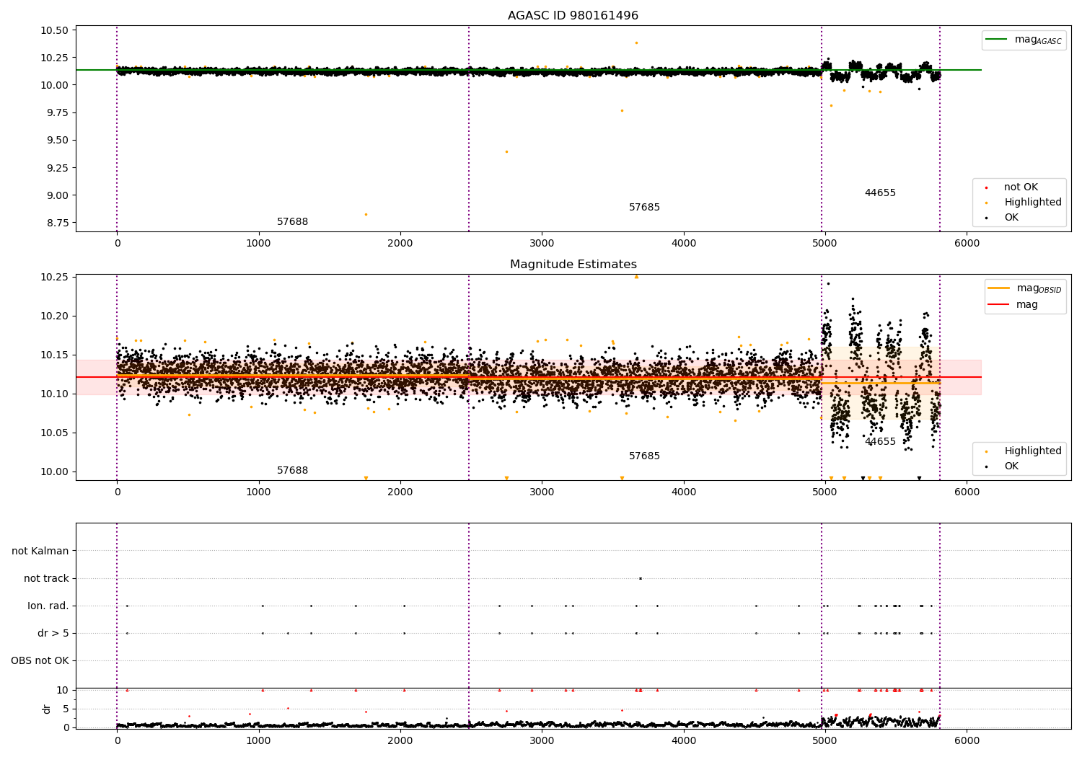Click the 57688 observation label in top plot
Viewport: 1082px width, 757px height.
tap(292, 222)
